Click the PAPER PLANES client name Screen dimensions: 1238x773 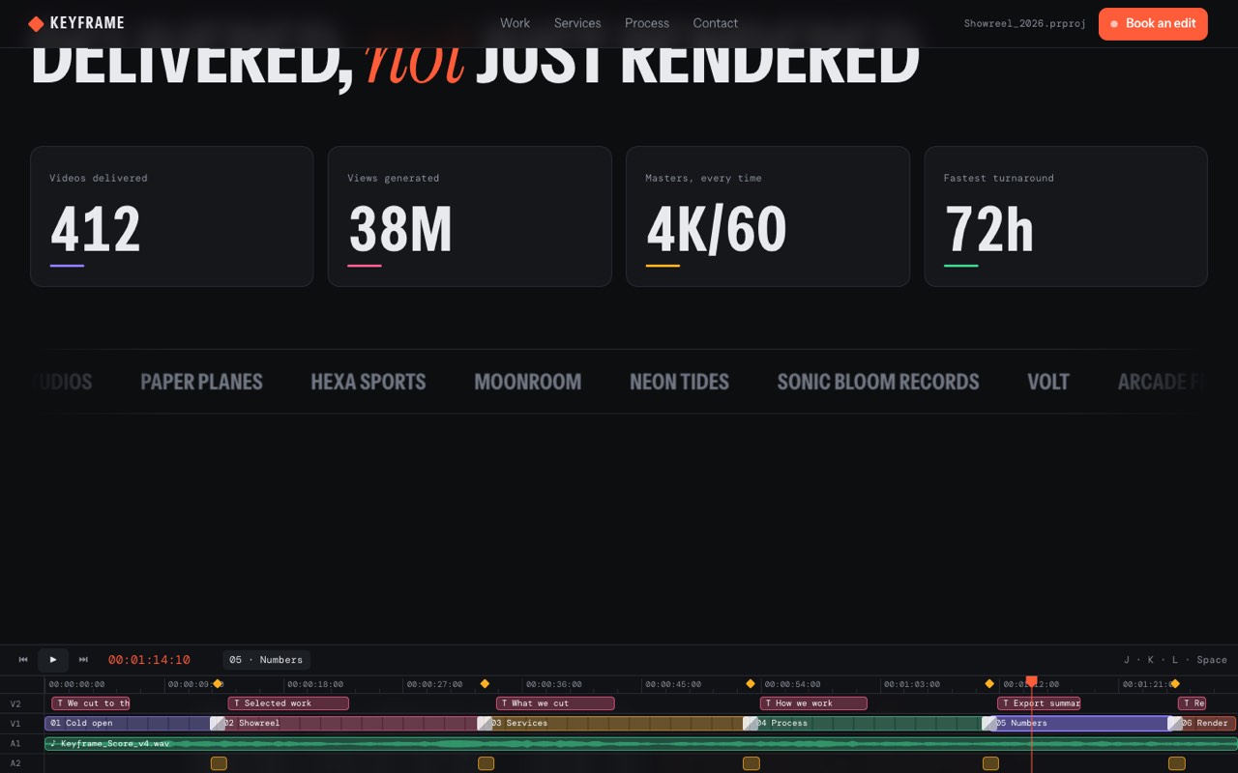coord(202,382)
